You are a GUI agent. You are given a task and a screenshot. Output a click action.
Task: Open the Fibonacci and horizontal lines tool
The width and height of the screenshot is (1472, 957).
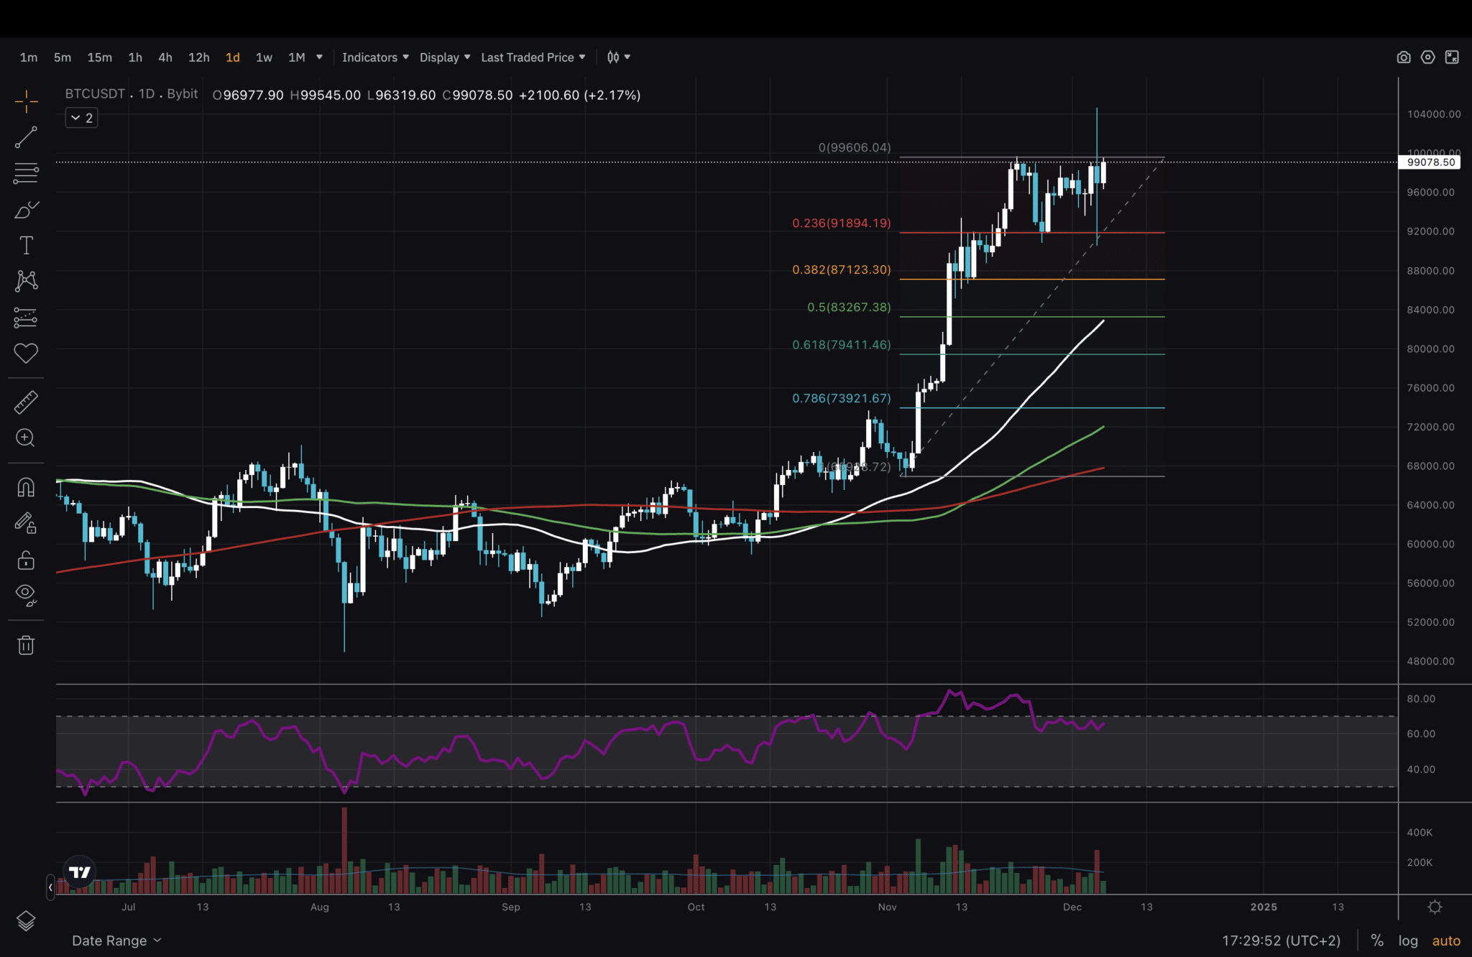point(26,173)
